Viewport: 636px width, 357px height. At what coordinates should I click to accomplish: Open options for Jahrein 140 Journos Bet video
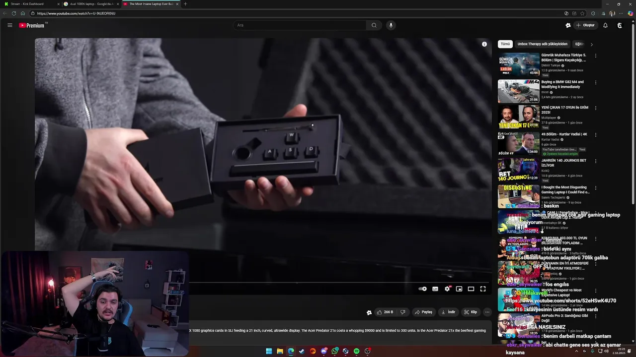596,161
